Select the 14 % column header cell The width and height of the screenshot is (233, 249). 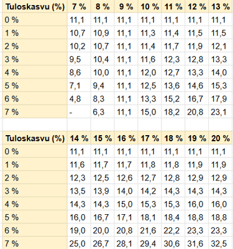pyautogui.click(x=79, y=138)
